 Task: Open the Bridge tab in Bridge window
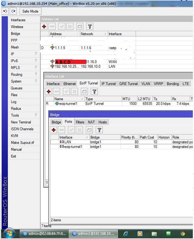tap(56, 122)
